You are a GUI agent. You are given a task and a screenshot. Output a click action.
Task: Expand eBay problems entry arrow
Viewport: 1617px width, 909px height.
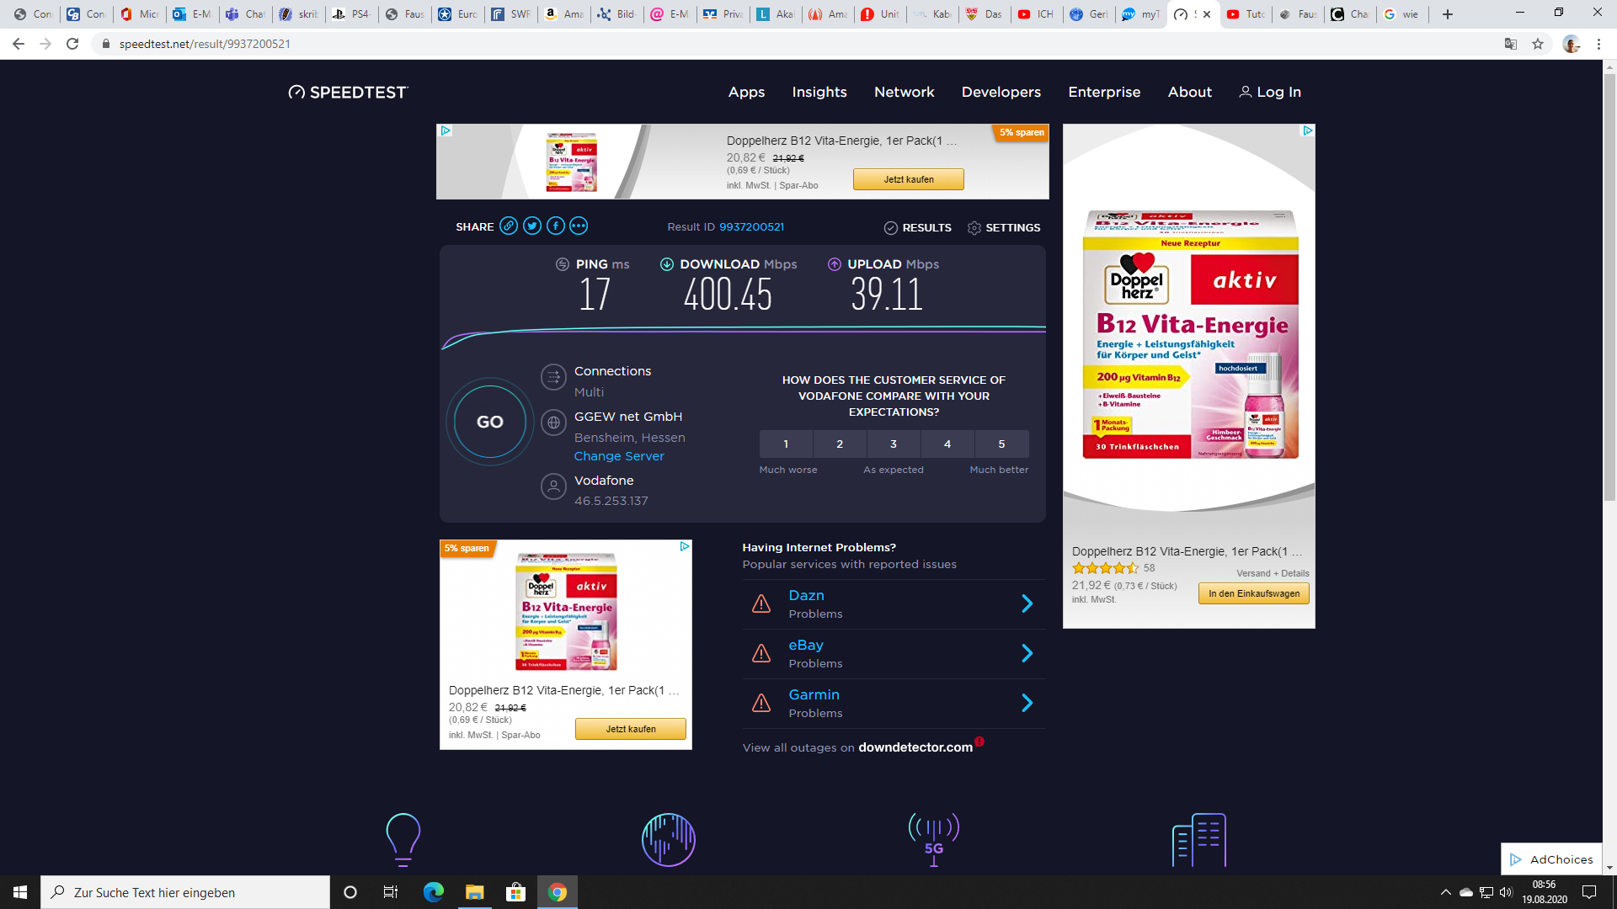tap(1027, 653)
